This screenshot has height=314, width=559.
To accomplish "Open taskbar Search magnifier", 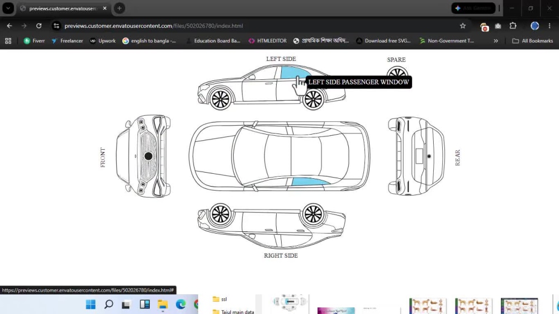I will (x=109, y=305).
